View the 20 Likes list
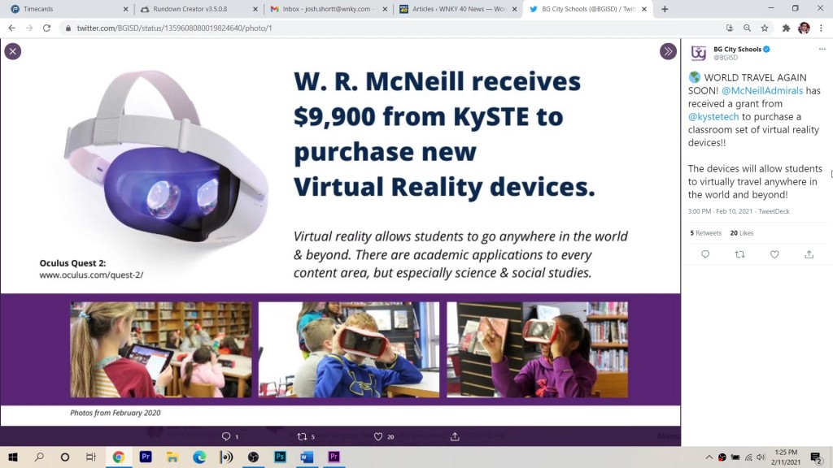Viewport: 833px width, 468px height. (742, 233)
